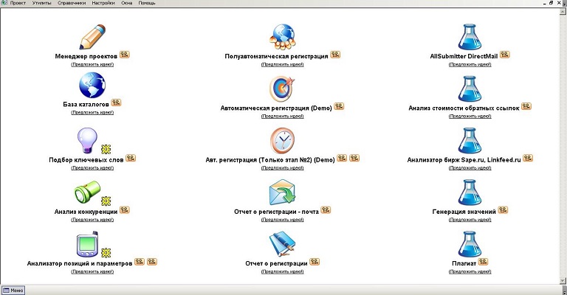Click the yellow gear beside the PDA icon
567x295 pixels.
coord(106,253)
